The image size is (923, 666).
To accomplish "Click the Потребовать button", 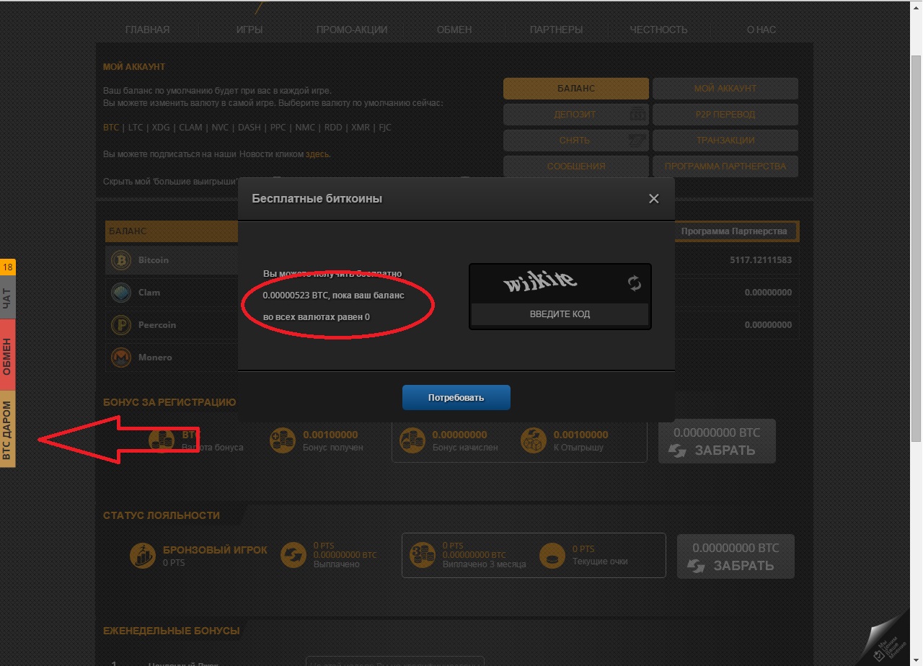I will click(456, 397).
